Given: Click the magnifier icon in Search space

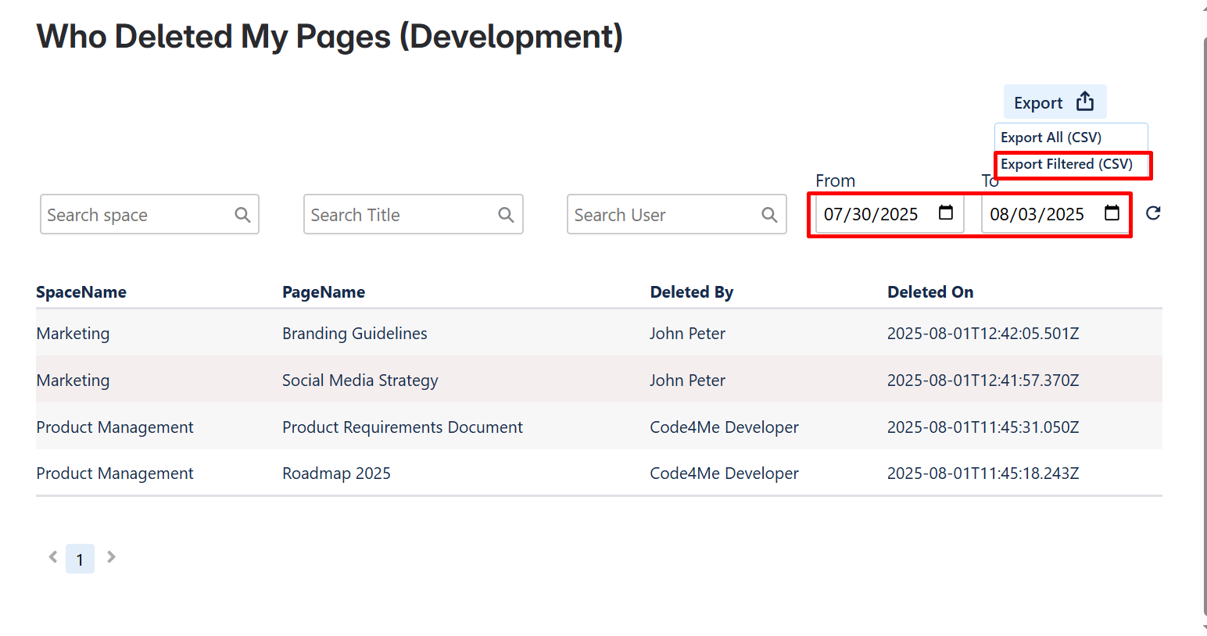Looking at the screenshot, I should tap(242, 215).
